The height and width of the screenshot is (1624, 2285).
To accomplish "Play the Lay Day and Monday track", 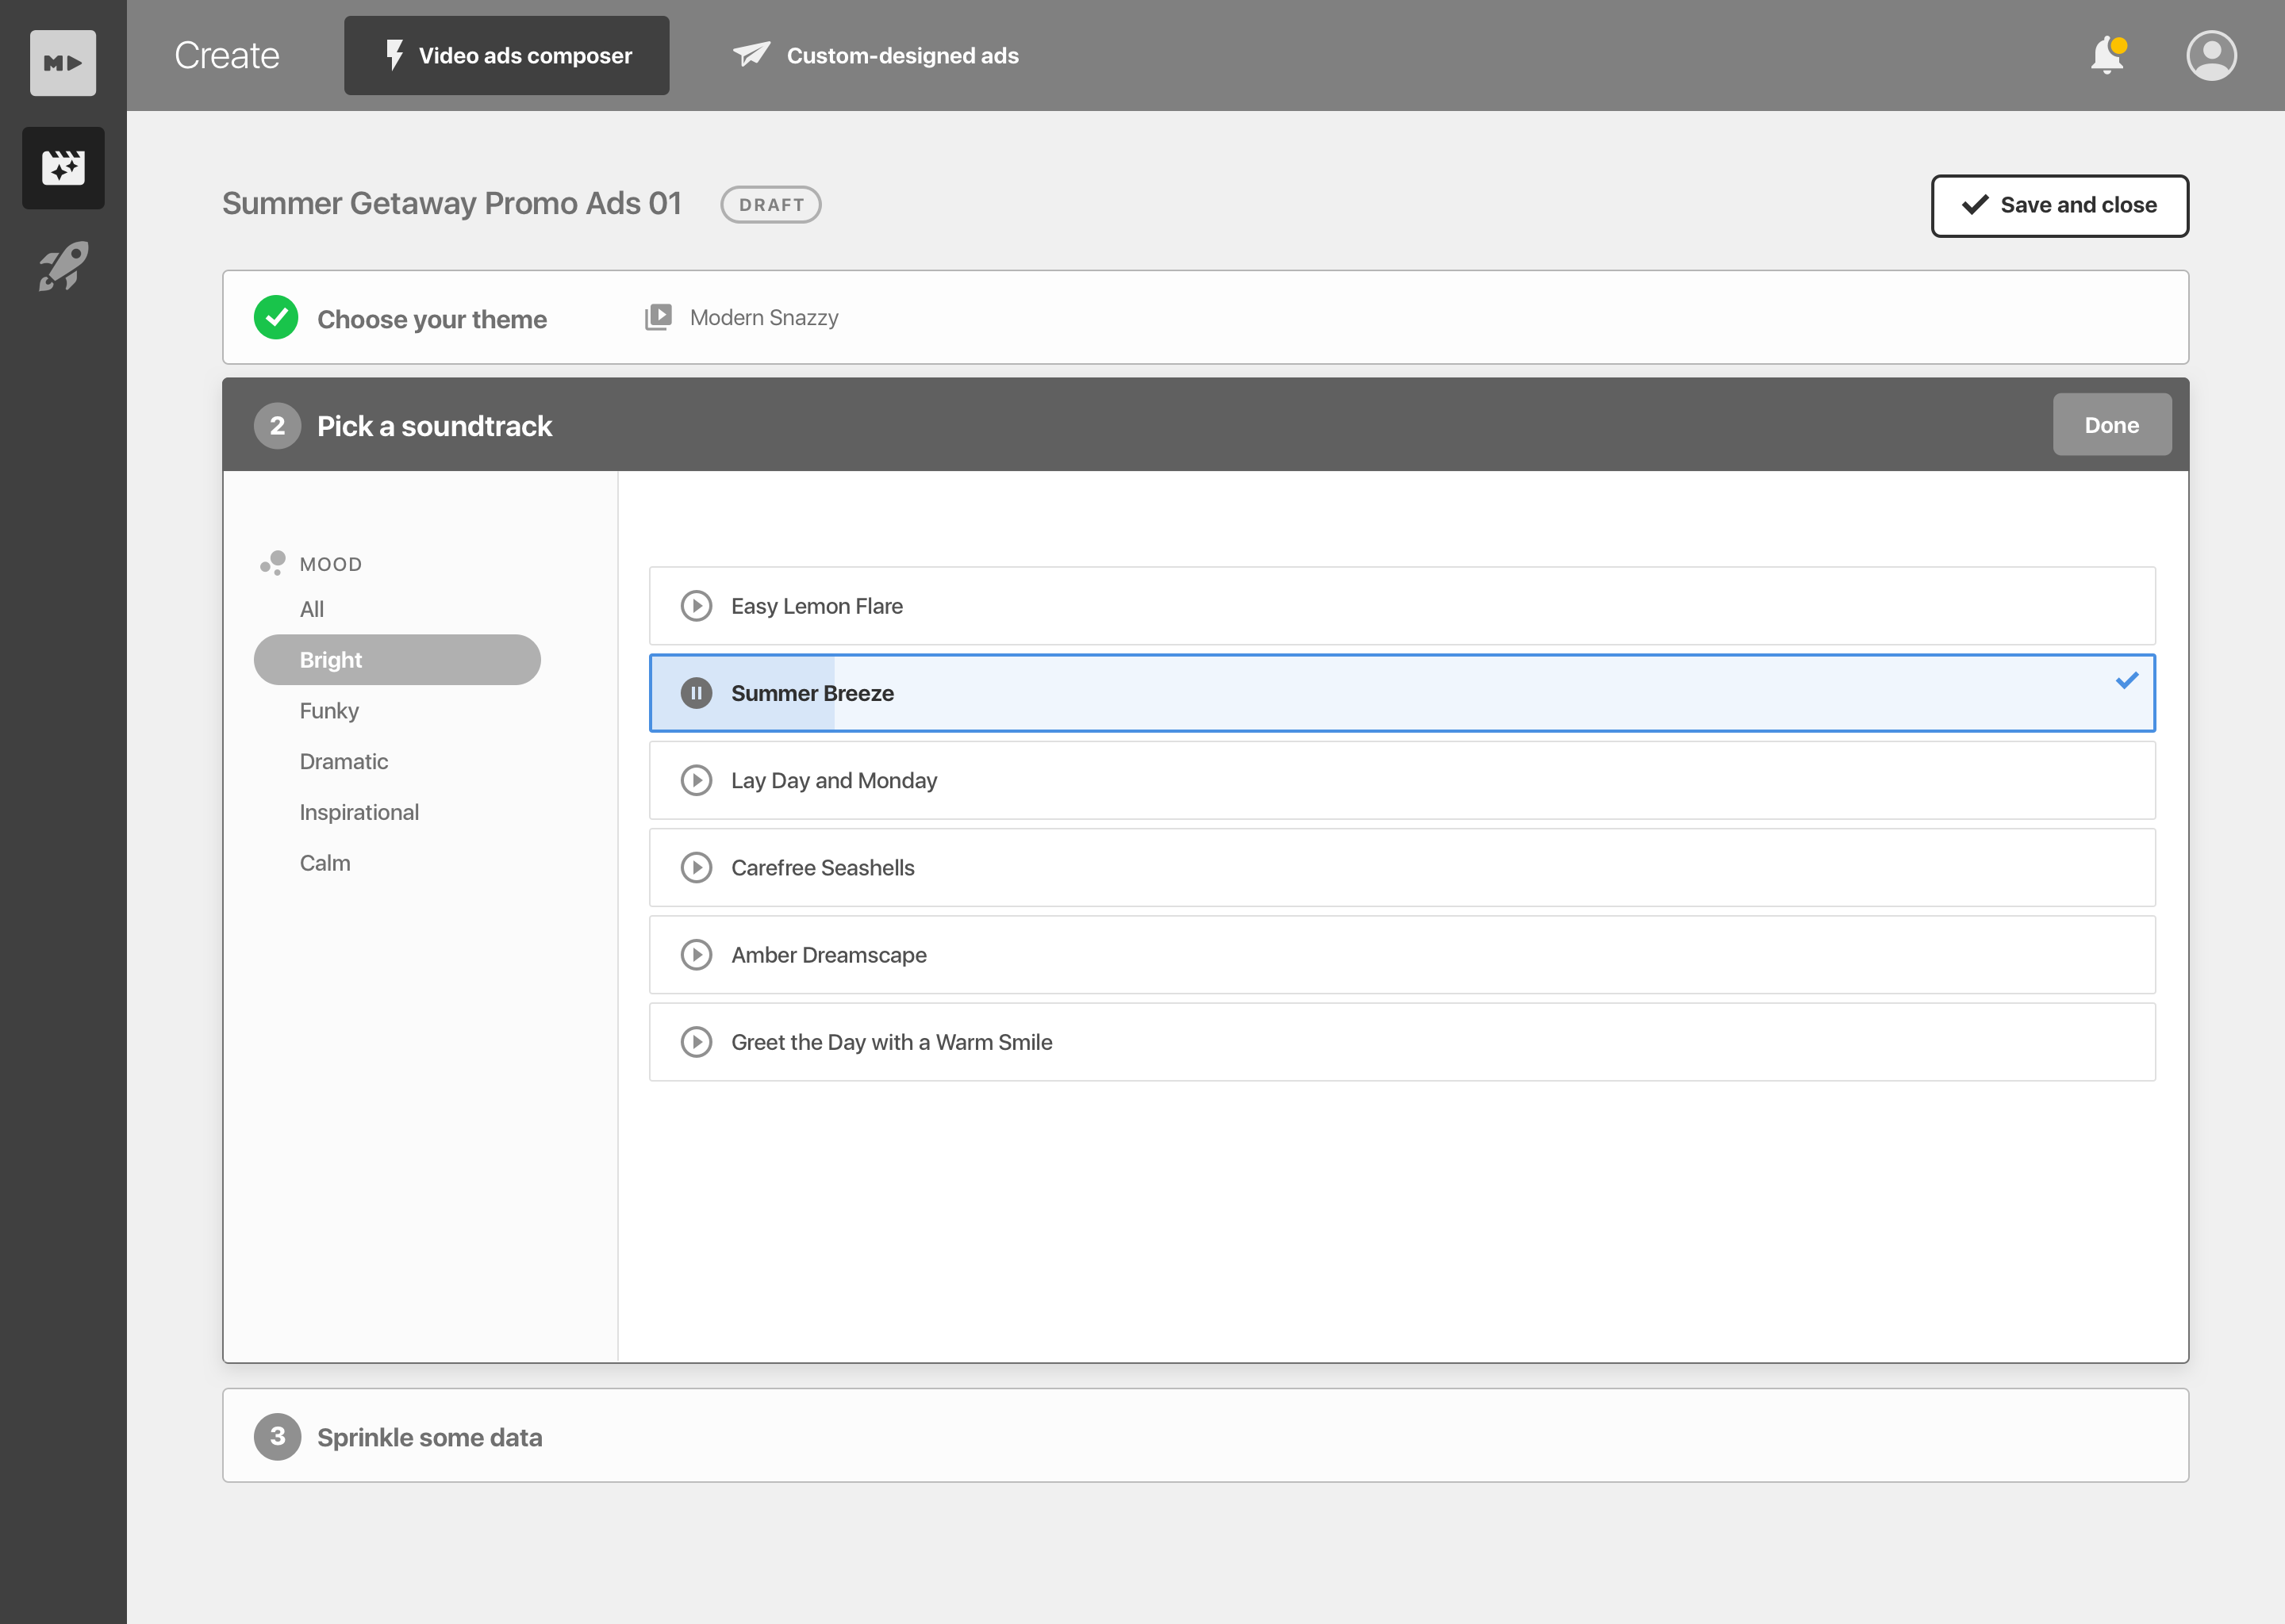I will point(697,780).
